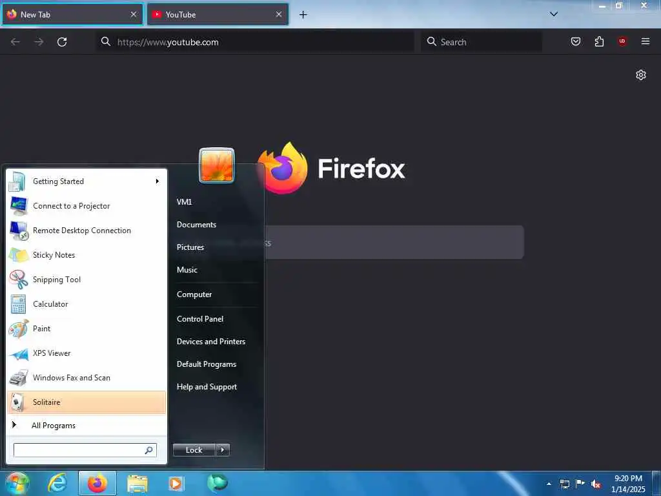Click the taskbar clock showing 9:20 PM
661x496 pixels.
[628, 484]
